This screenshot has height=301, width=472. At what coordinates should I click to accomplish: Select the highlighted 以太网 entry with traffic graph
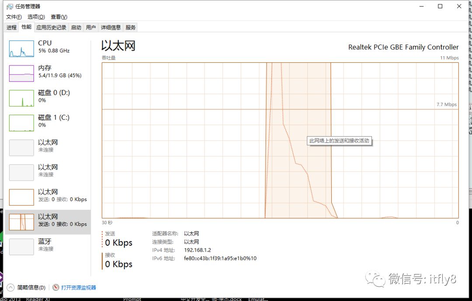(x=48, y=222)
